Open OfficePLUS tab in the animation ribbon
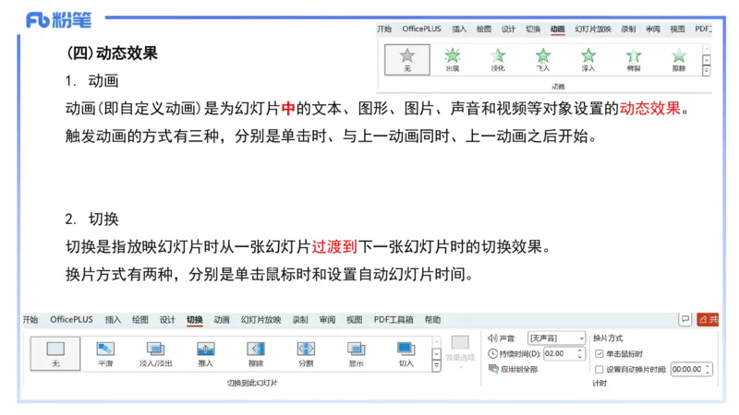Viewport: 739px width, 415px height. 422,30
